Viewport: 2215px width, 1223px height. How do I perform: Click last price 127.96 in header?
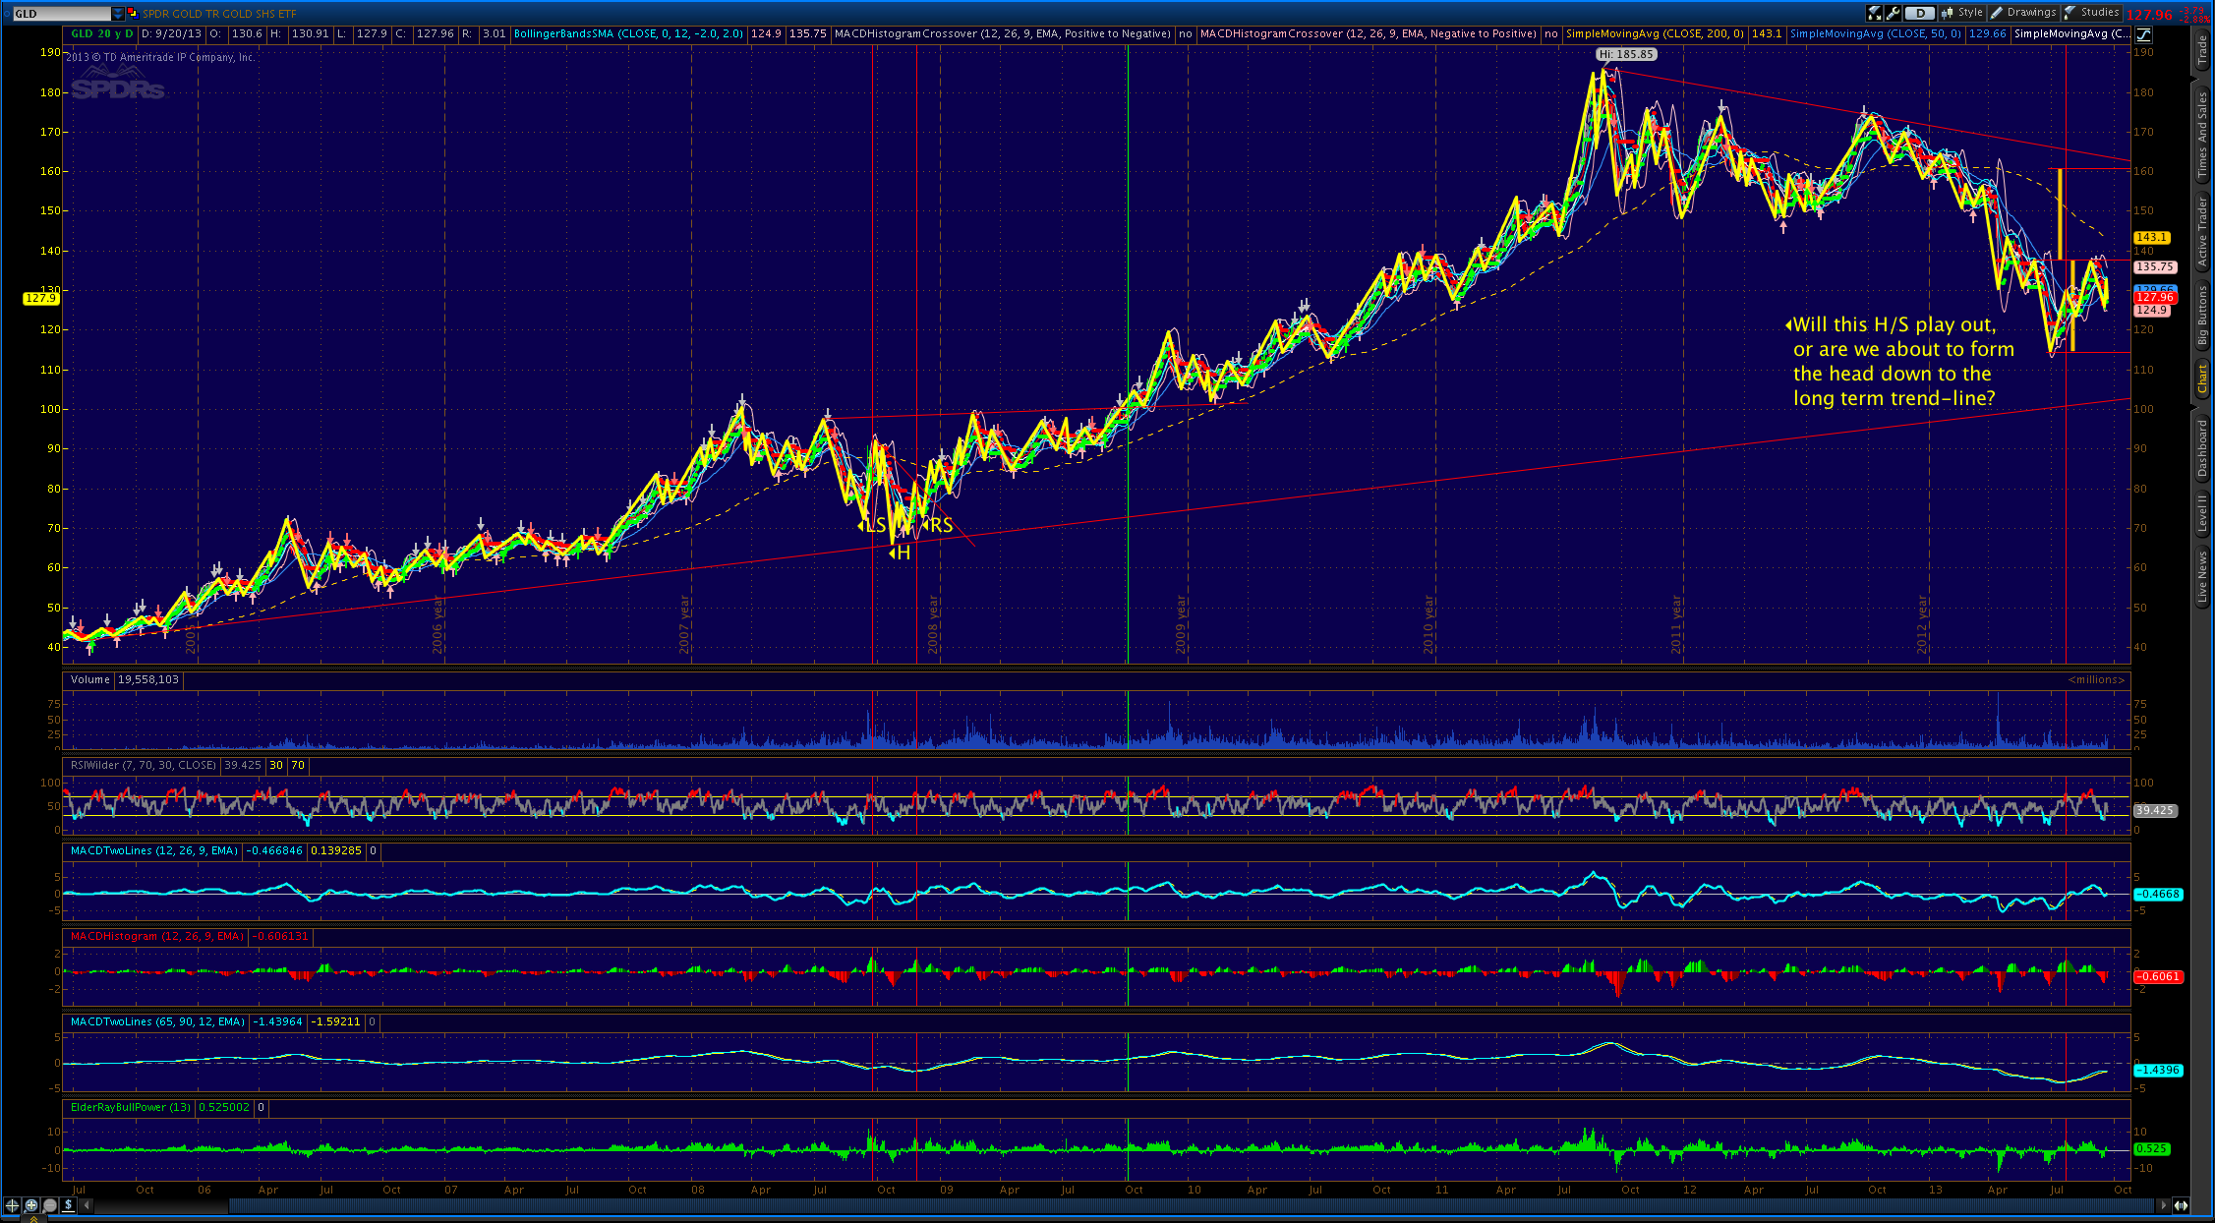tap(2149, 14)
